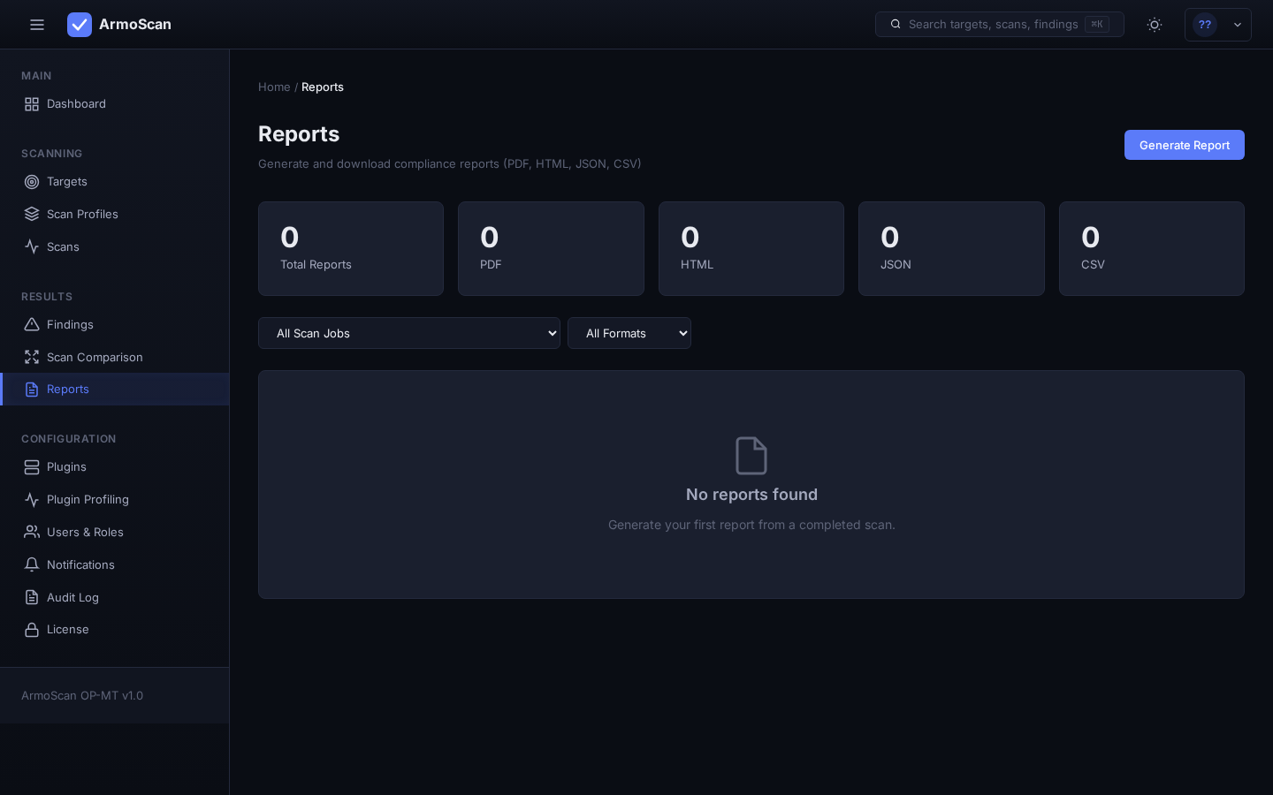Open the All Formats dropdown
The width and height of the screenshot is (1273, 795).
tap(629, 333)
